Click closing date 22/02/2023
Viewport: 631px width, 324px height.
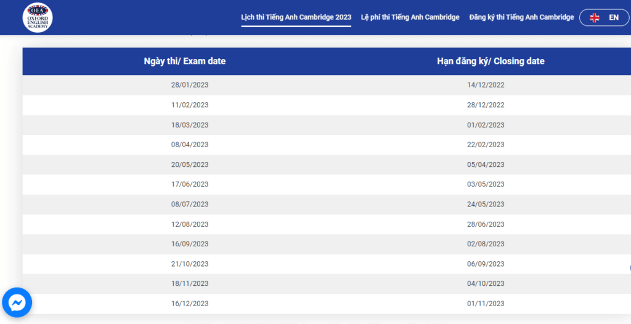tap(486, 145)
